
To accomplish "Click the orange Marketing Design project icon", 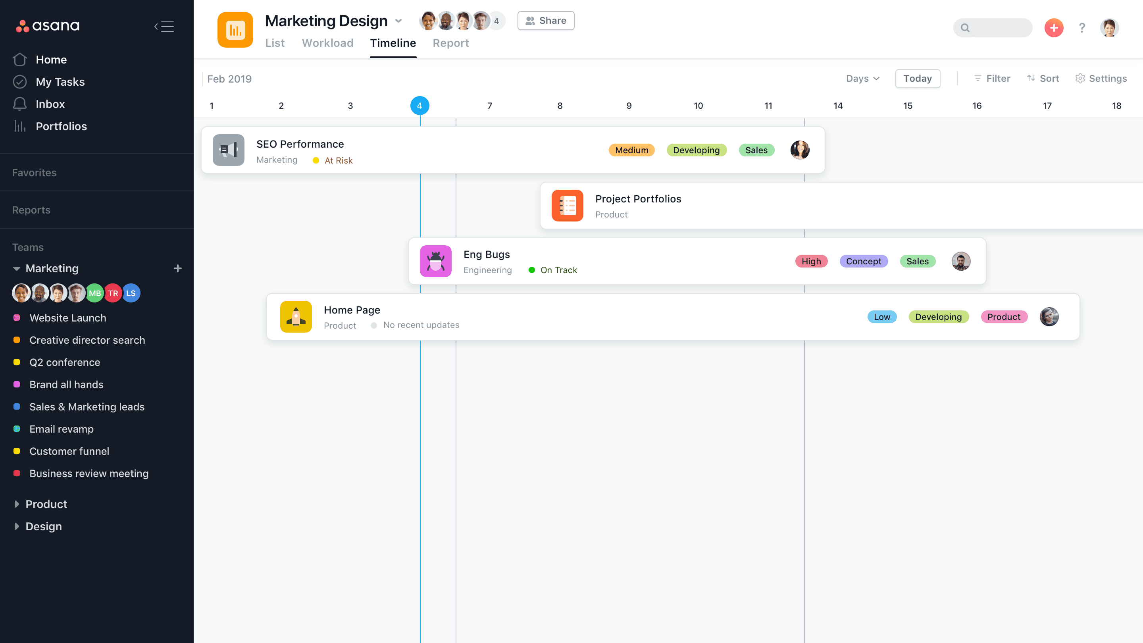I will [x=235, y=30].
